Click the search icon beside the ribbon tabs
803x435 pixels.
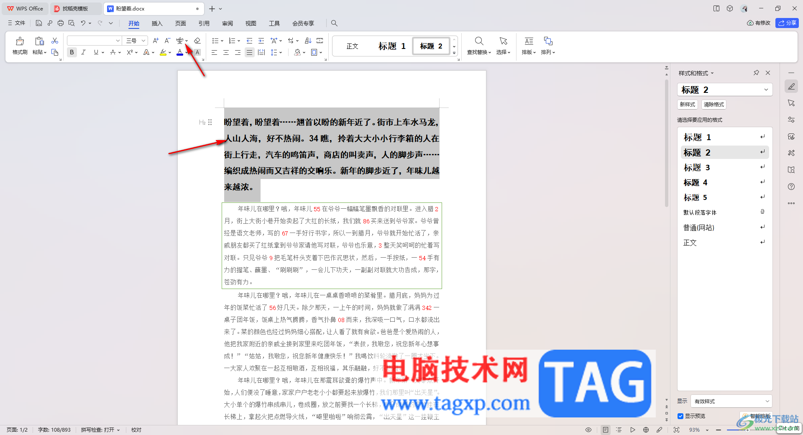tap(334, 23)
